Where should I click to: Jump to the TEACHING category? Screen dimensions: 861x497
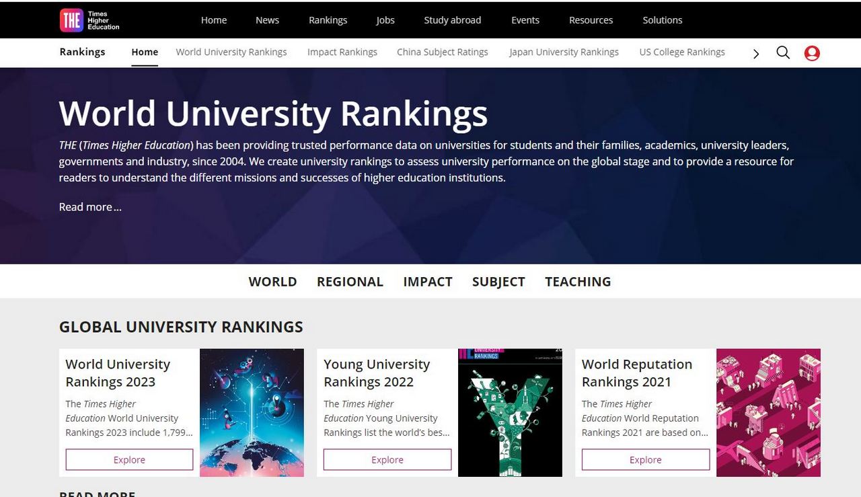(578, 282)
